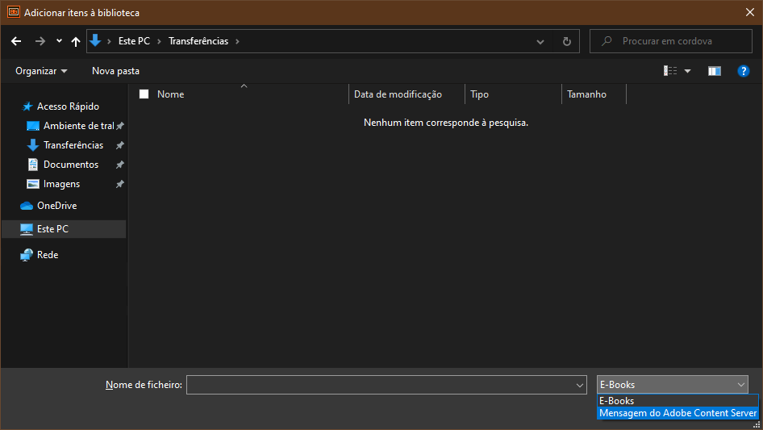
Task: Refresh the current folder view
Action: click(x=566, y=41)
